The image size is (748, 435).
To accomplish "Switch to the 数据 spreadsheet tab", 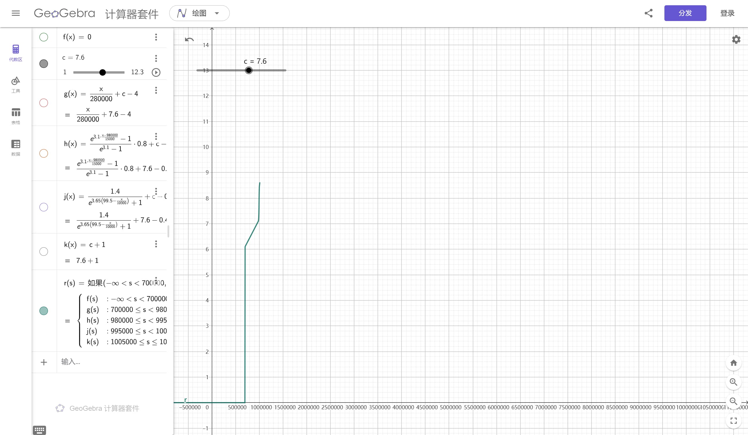I will [16, 148].
